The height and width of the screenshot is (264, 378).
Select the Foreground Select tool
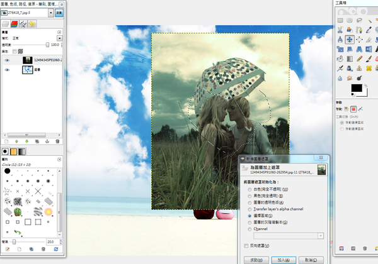pyautogui.click(x=350, y=30)
